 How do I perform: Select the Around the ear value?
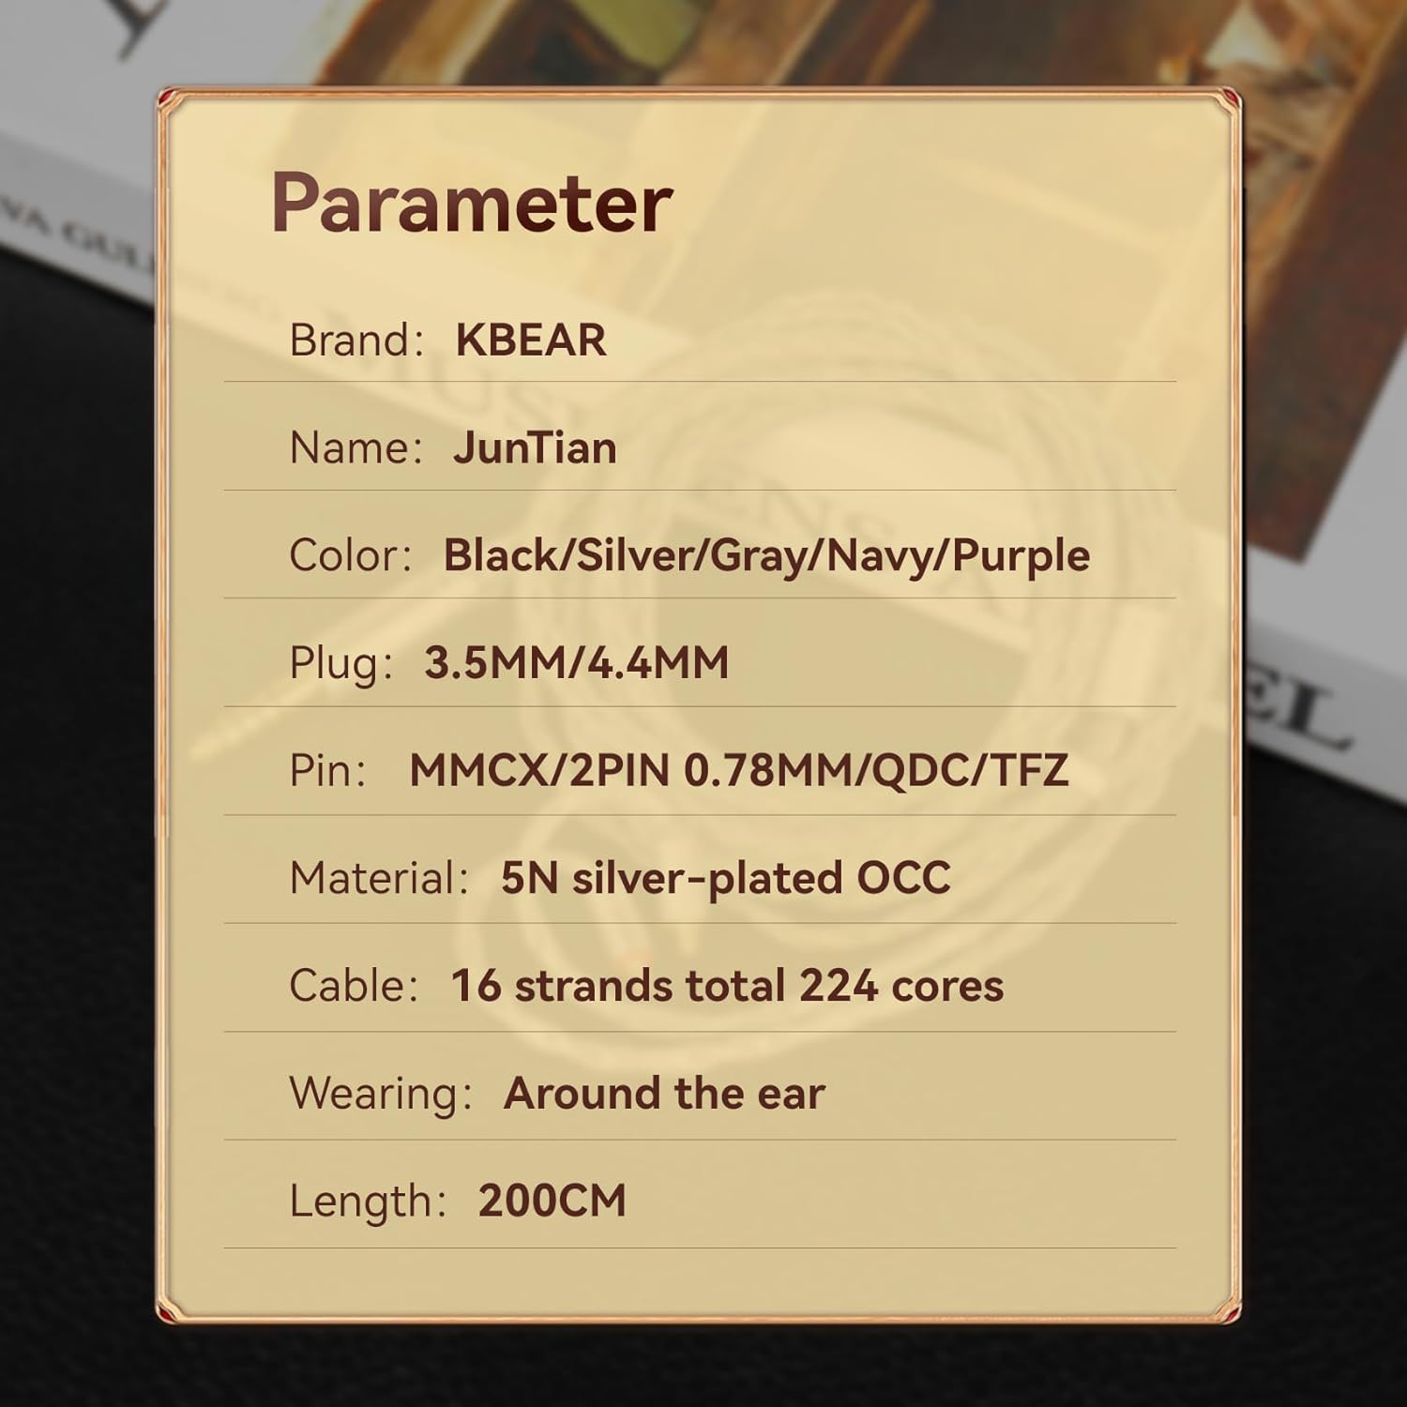tap(664, 1094)
